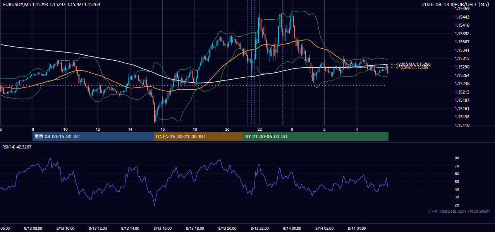Click the 8/13 12:00 time label
The width and height of the screenshot is (495, 232).
point(98,228)
